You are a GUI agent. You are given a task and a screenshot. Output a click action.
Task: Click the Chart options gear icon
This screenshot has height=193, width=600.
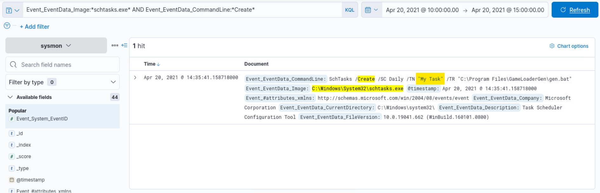point(552,46)
